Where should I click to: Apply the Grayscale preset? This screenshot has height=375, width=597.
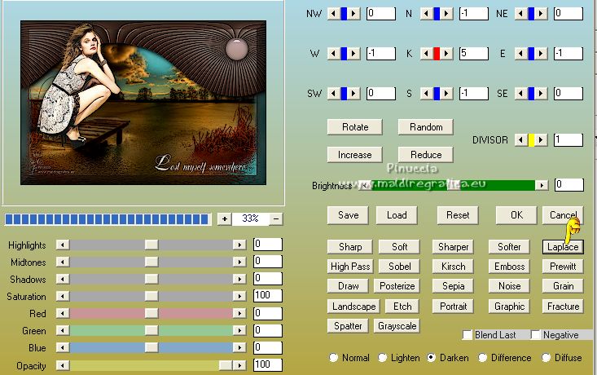[397, 326]
